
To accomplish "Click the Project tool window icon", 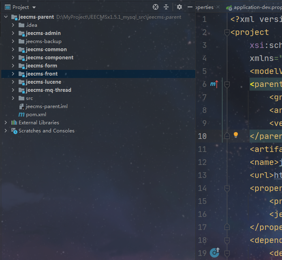I will (8, 7).
